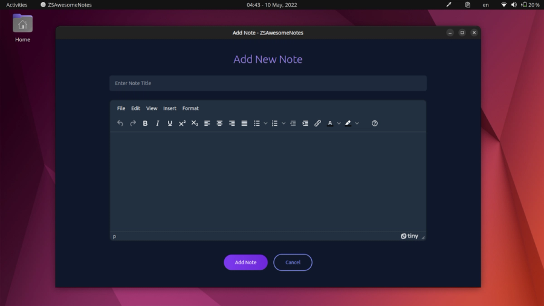Apply superscript formatting

(x=182, y=123)
